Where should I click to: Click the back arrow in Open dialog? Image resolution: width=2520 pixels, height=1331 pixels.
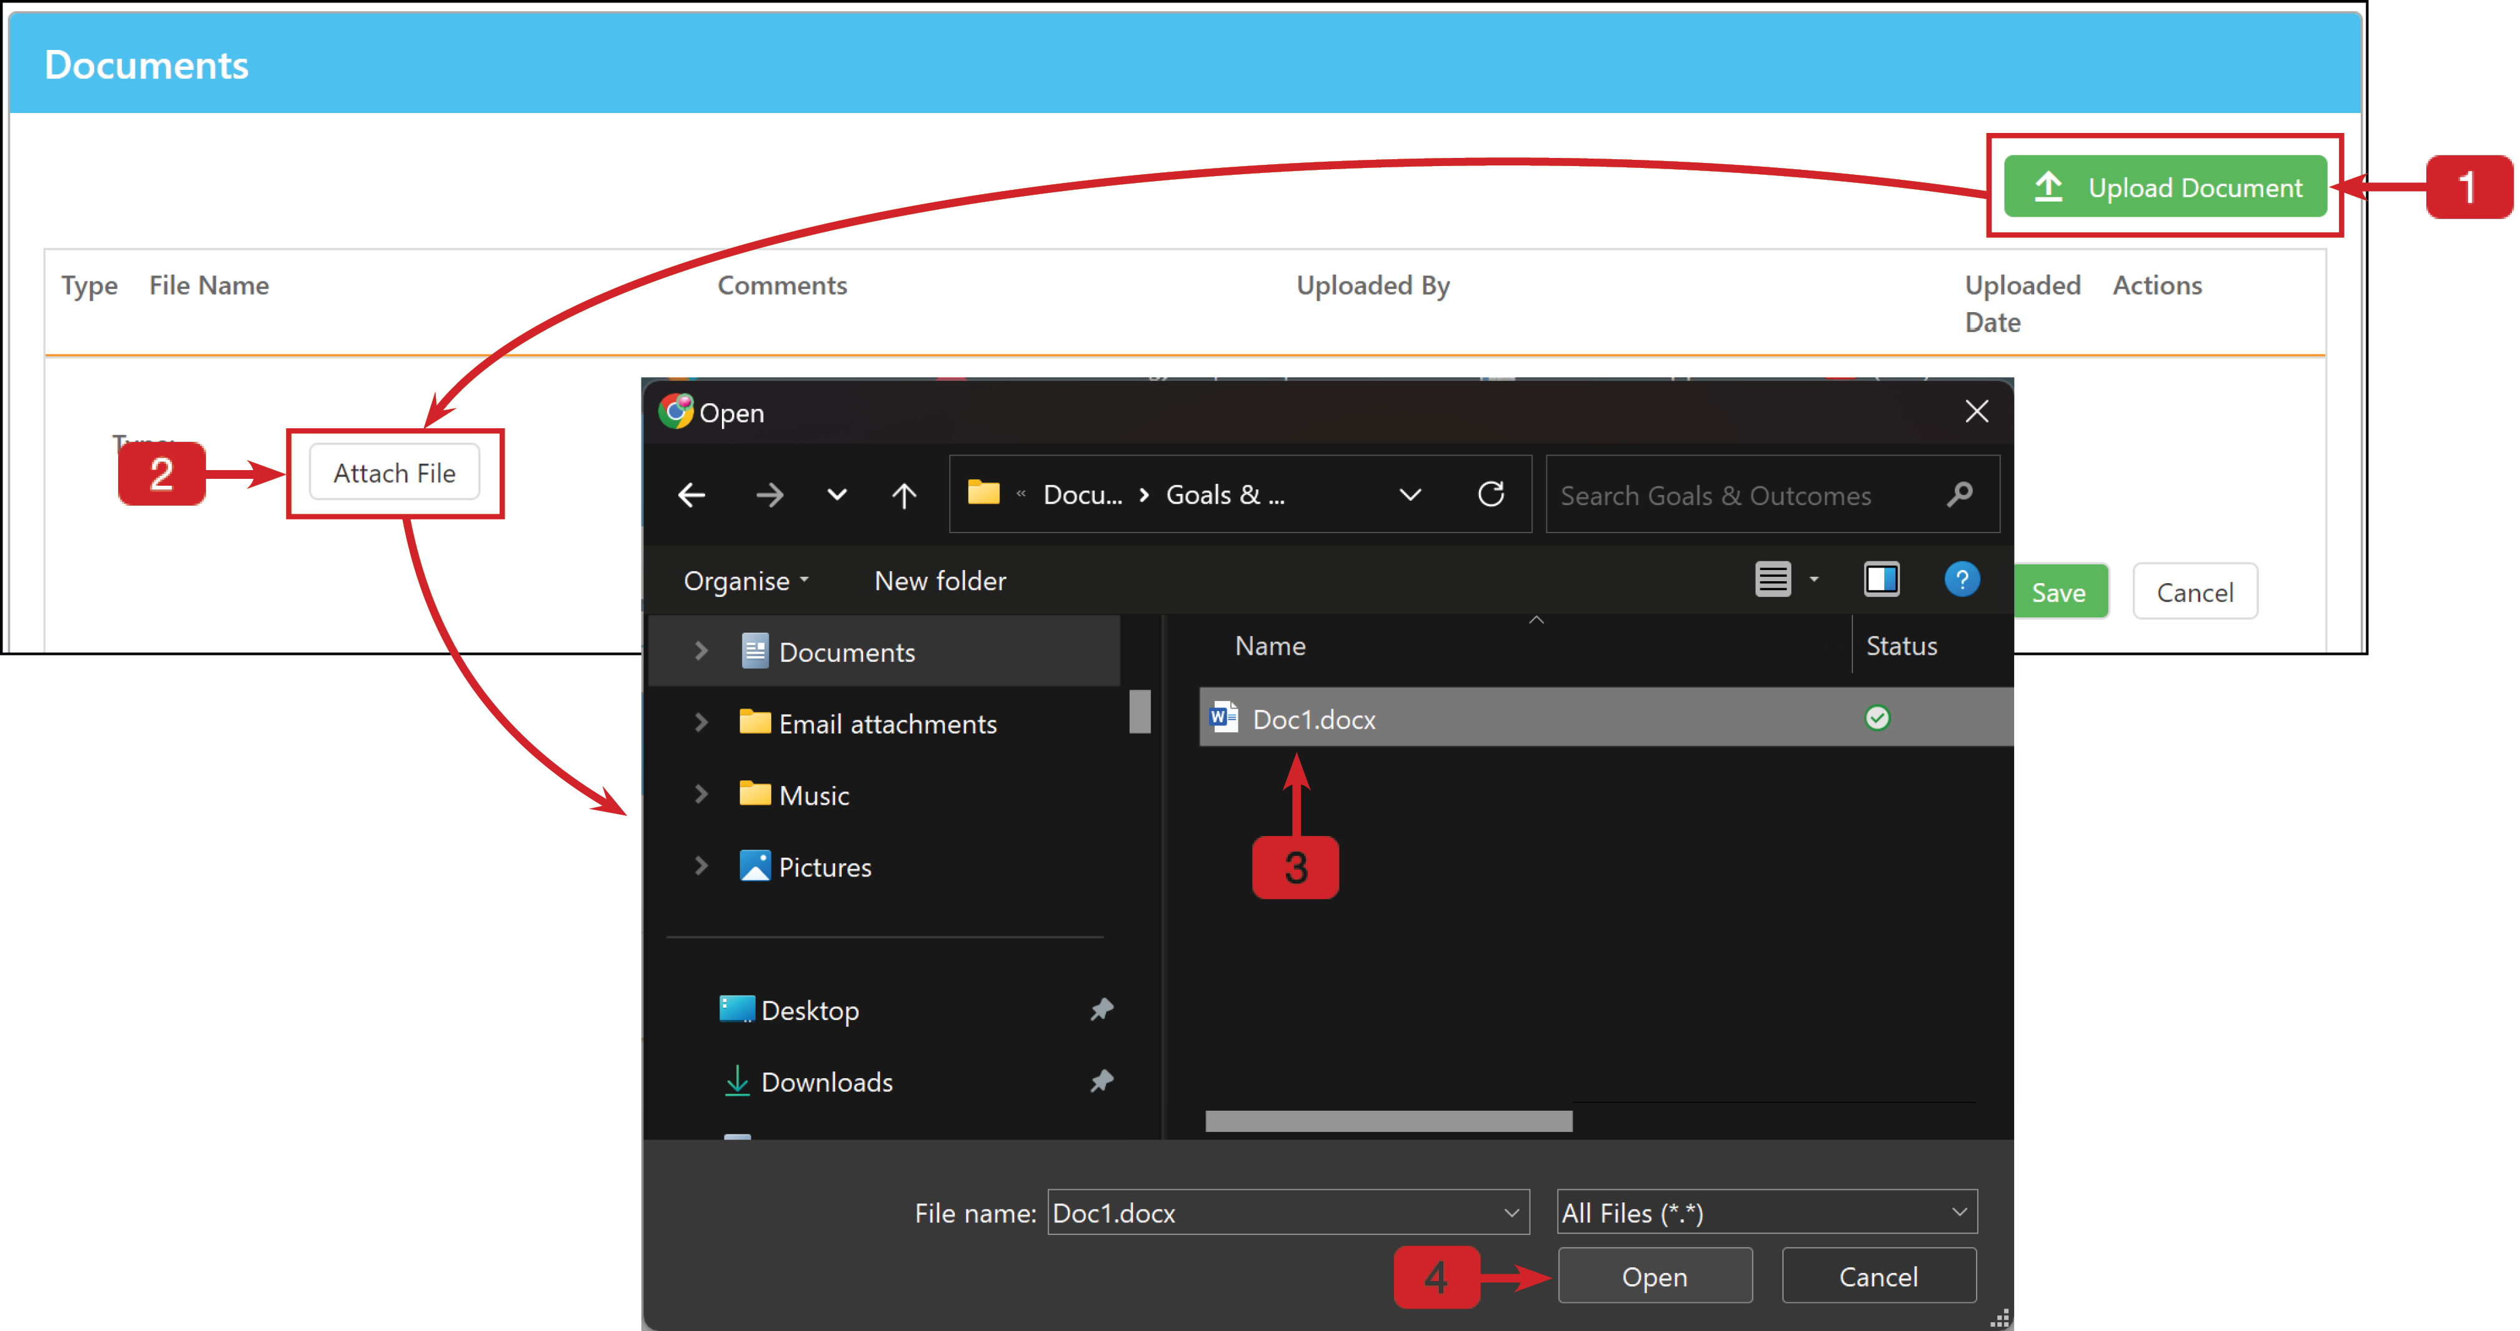(x=691, y=495)
